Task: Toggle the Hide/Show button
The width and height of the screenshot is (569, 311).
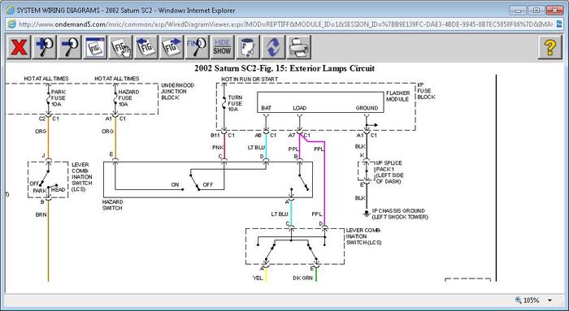Action: point(222,47)
